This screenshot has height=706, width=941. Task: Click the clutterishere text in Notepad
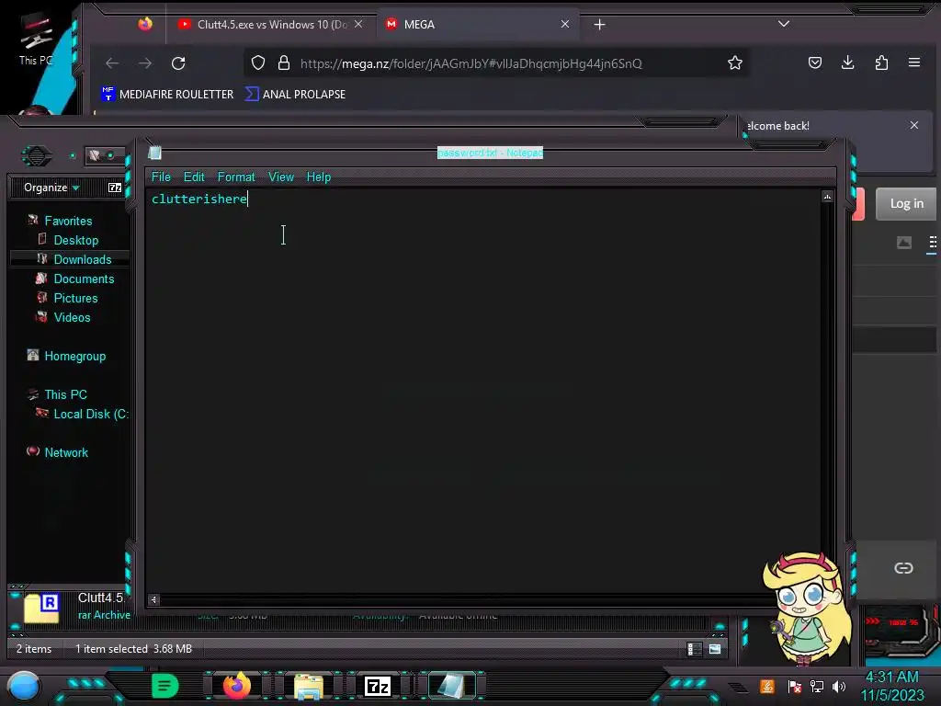[199, 199]
